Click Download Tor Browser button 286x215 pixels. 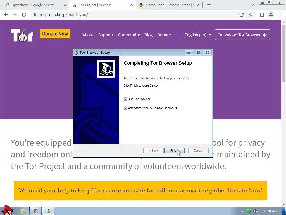(x=242, y=35)
